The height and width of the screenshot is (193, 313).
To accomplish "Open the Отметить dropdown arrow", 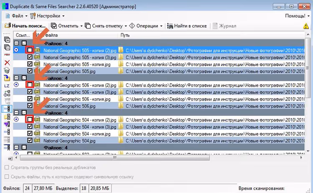I will 81,26.
